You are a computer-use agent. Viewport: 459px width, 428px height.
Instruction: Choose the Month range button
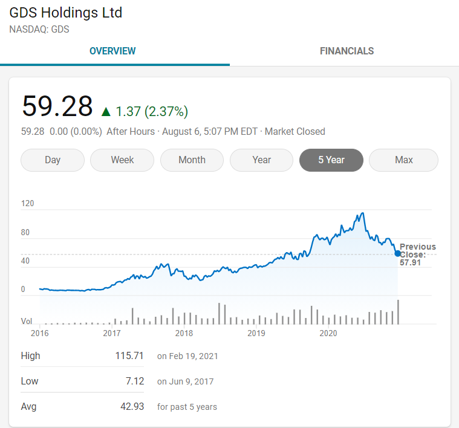click(192, 160)
